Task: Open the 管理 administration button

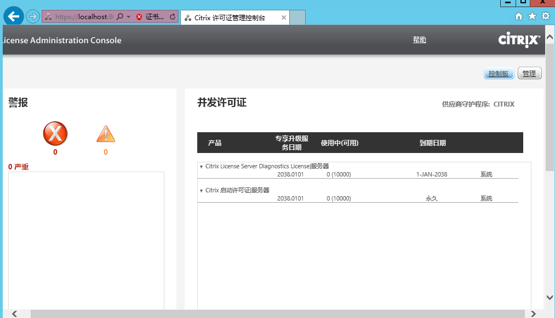Action: pyautogui.click(x=529, y=73)
